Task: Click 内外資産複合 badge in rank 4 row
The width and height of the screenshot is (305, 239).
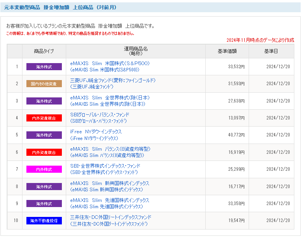Action: [44, 118]
